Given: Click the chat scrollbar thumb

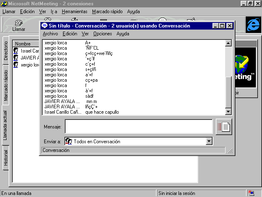Looking at the screenshot, I should point(228,92).
